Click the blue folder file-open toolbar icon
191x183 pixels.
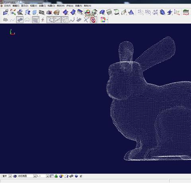point(6,12)
